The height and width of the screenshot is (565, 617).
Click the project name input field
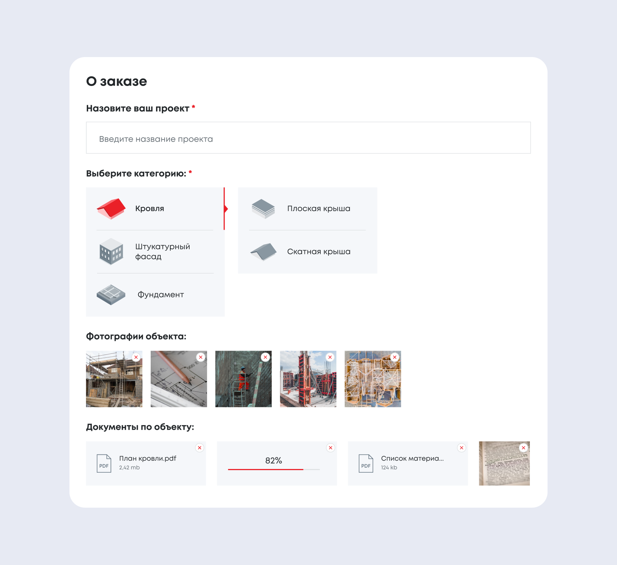point(308,138)
